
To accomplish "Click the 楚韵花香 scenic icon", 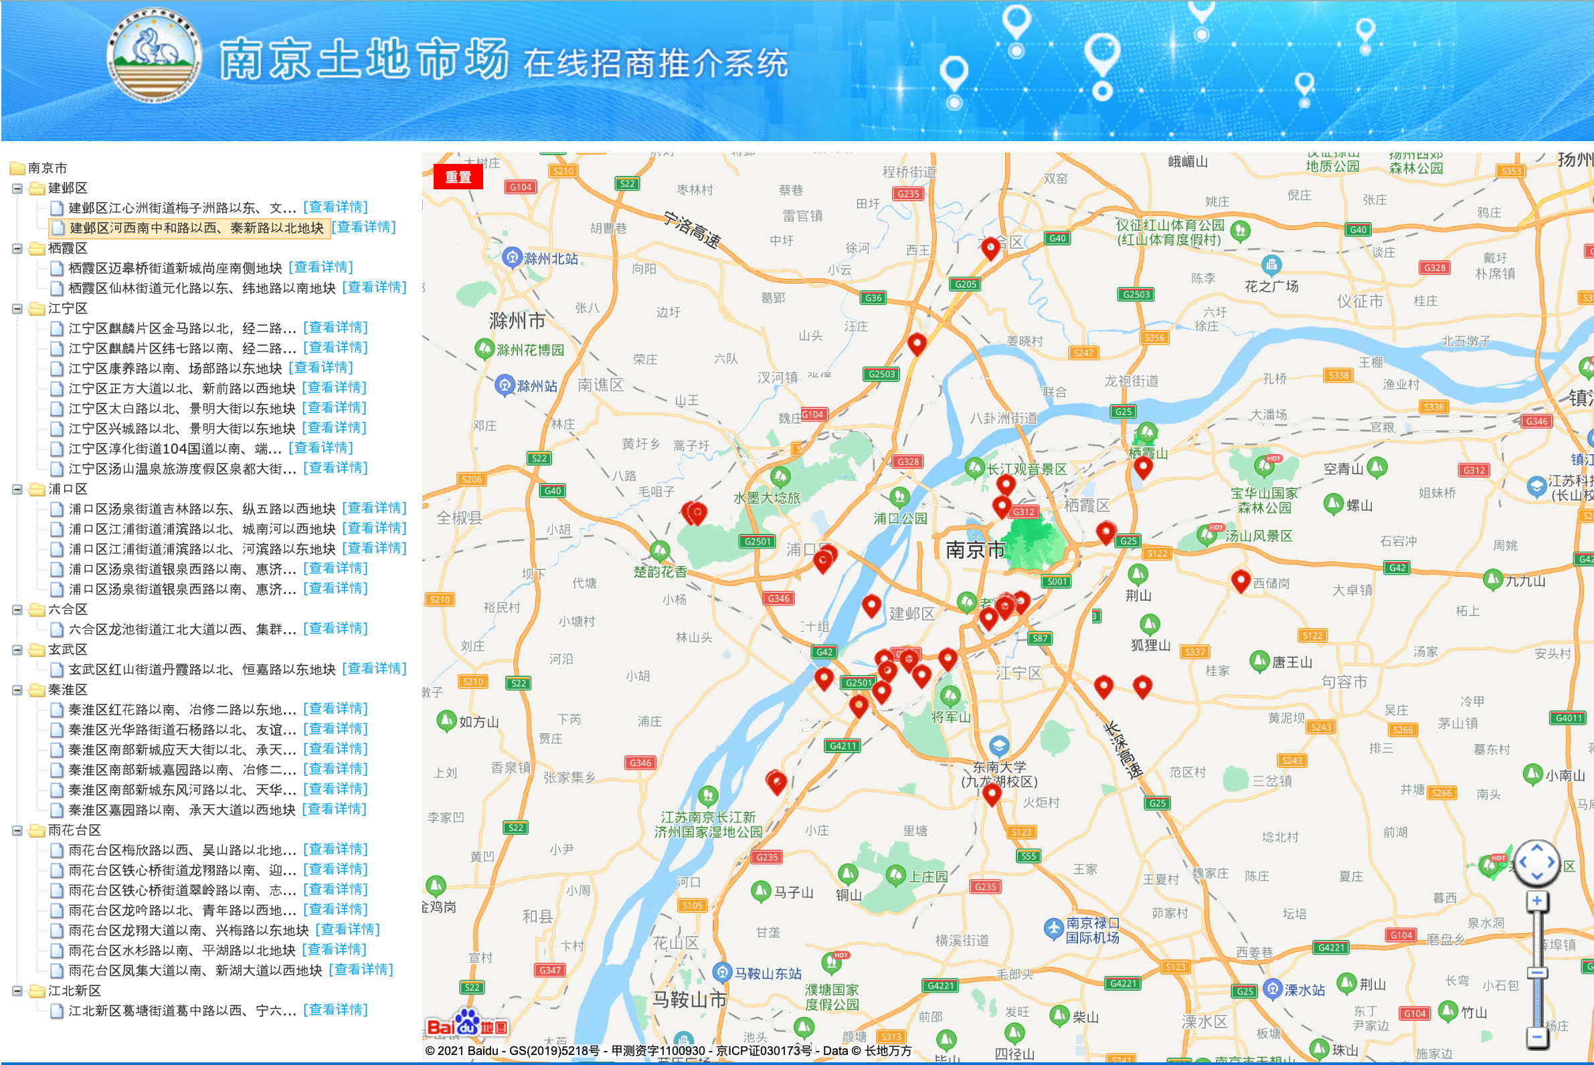I will coord(660,551).
